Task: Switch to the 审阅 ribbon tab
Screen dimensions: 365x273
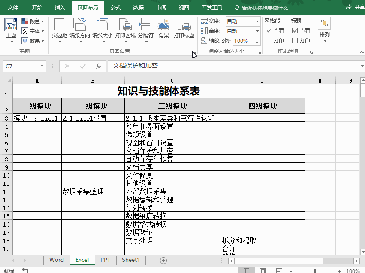Action: 161,8
